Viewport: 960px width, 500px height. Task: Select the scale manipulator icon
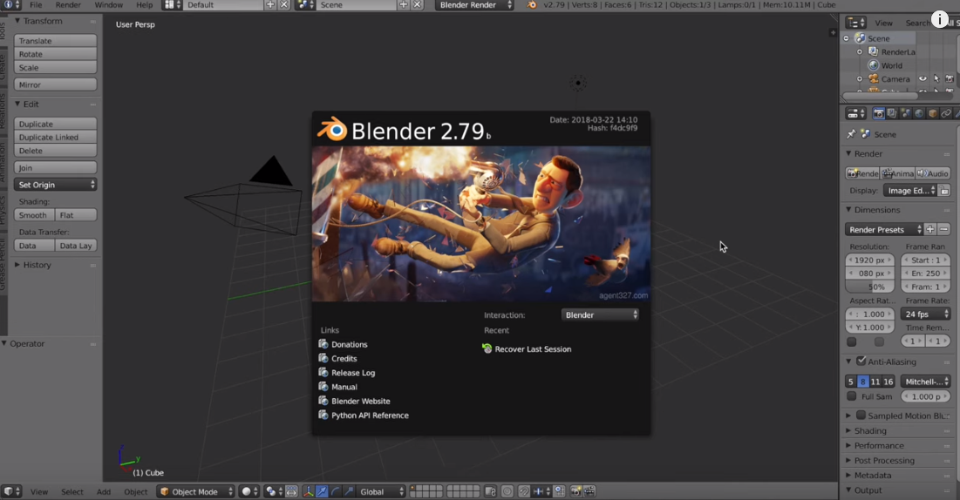pos(349,491)
